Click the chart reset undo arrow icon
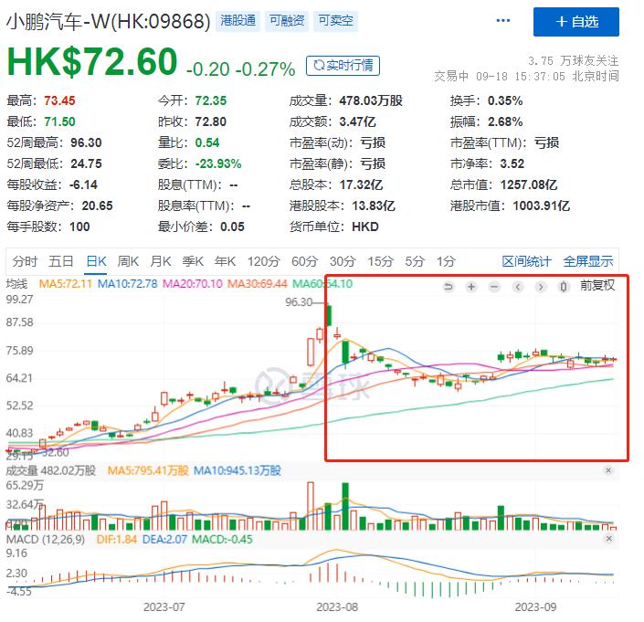Viewport: 644px width, 622px height. [x=449, y=287]
